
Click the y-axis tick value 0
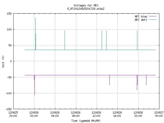[x=11, y=61]
